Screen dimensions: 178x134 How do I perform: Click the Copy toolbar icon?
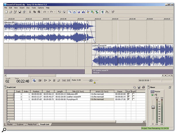[x=34, y=12]
